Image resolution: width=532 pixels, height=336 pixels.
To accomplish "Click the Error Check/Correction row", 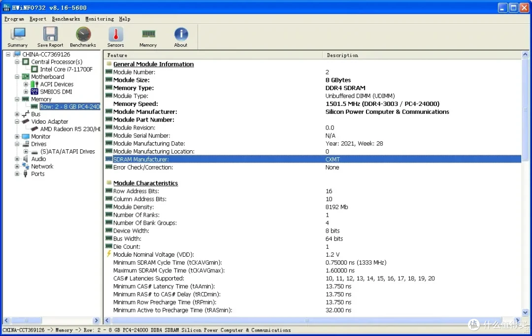I will [312, 167].
